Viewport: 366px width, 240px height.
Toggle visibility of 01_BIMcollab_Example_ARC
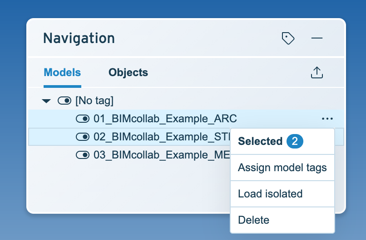[83, 119]
